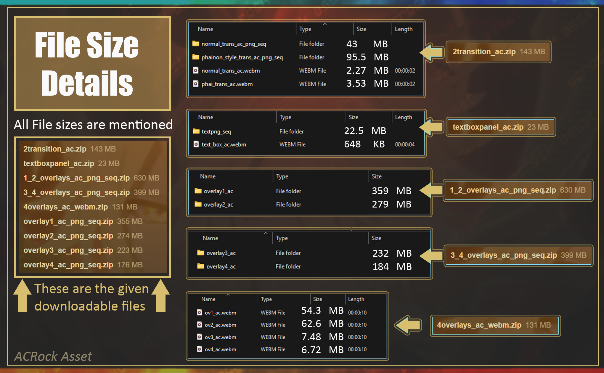This screenshot has height=373, width=604.
Task: Select 2transition_ac.zip in downloadable files list
Action: coord(70,149)
